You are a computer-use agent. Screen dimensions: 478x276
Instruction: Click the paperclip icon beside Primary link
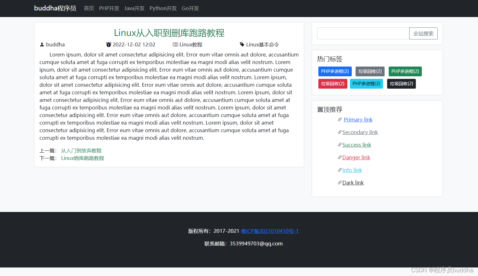pyautogui.click(x=340, y=120)
